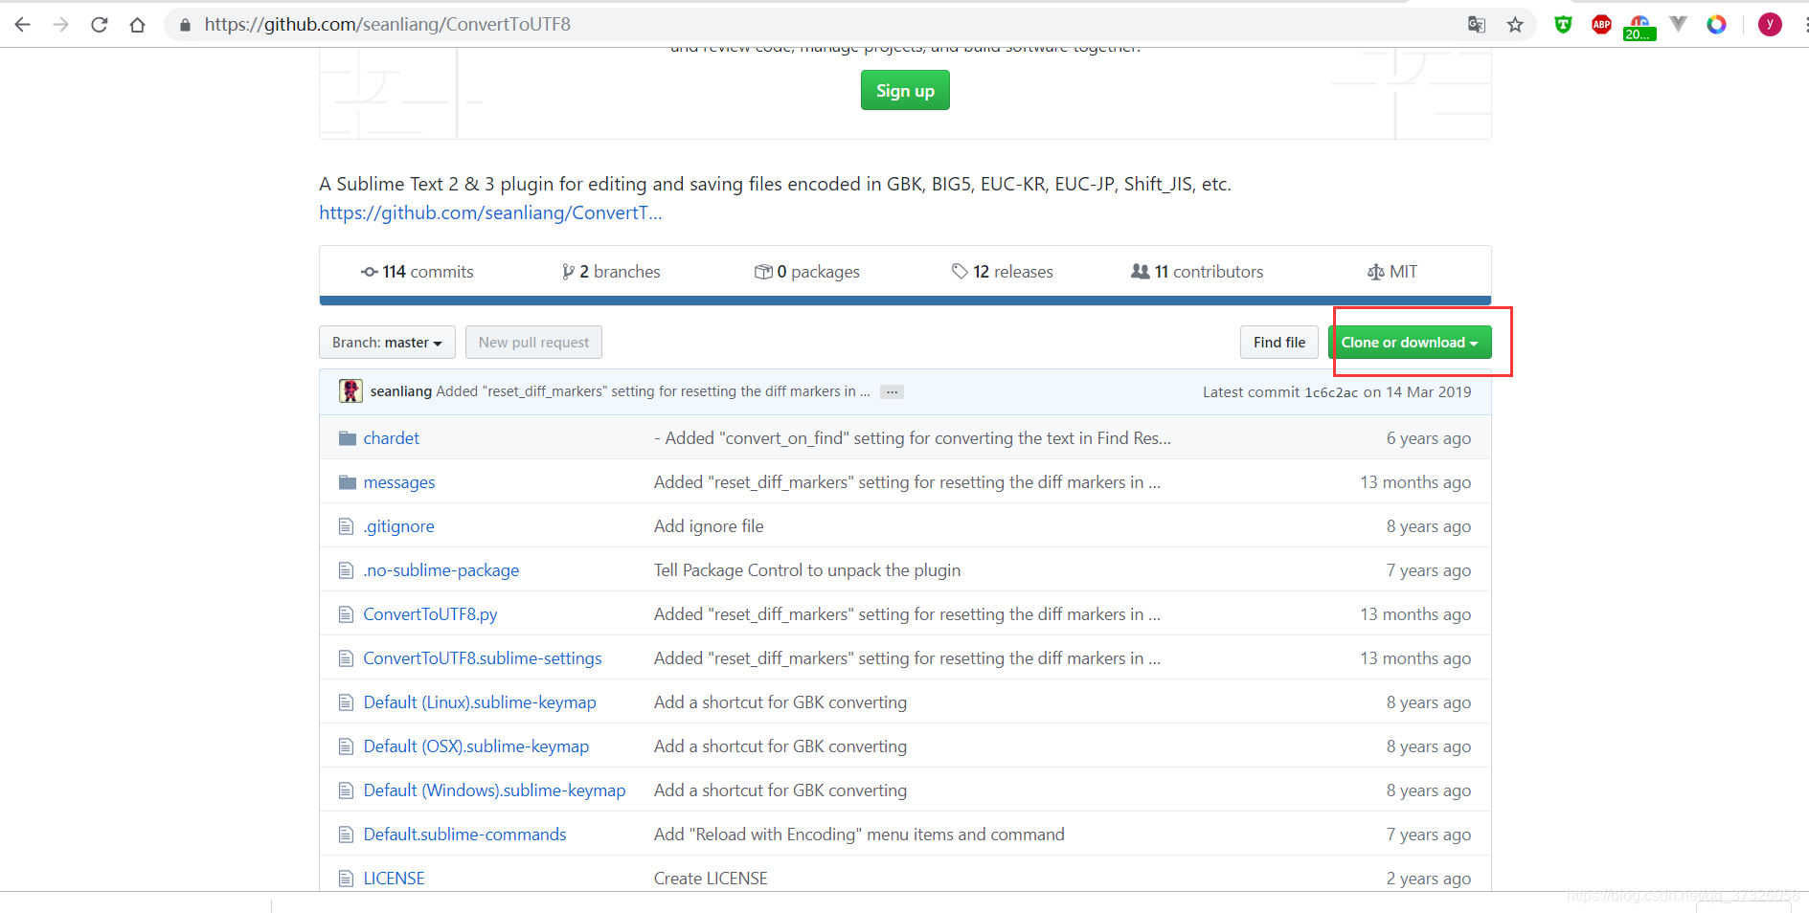Open the translate page icon

point(1477,25)
